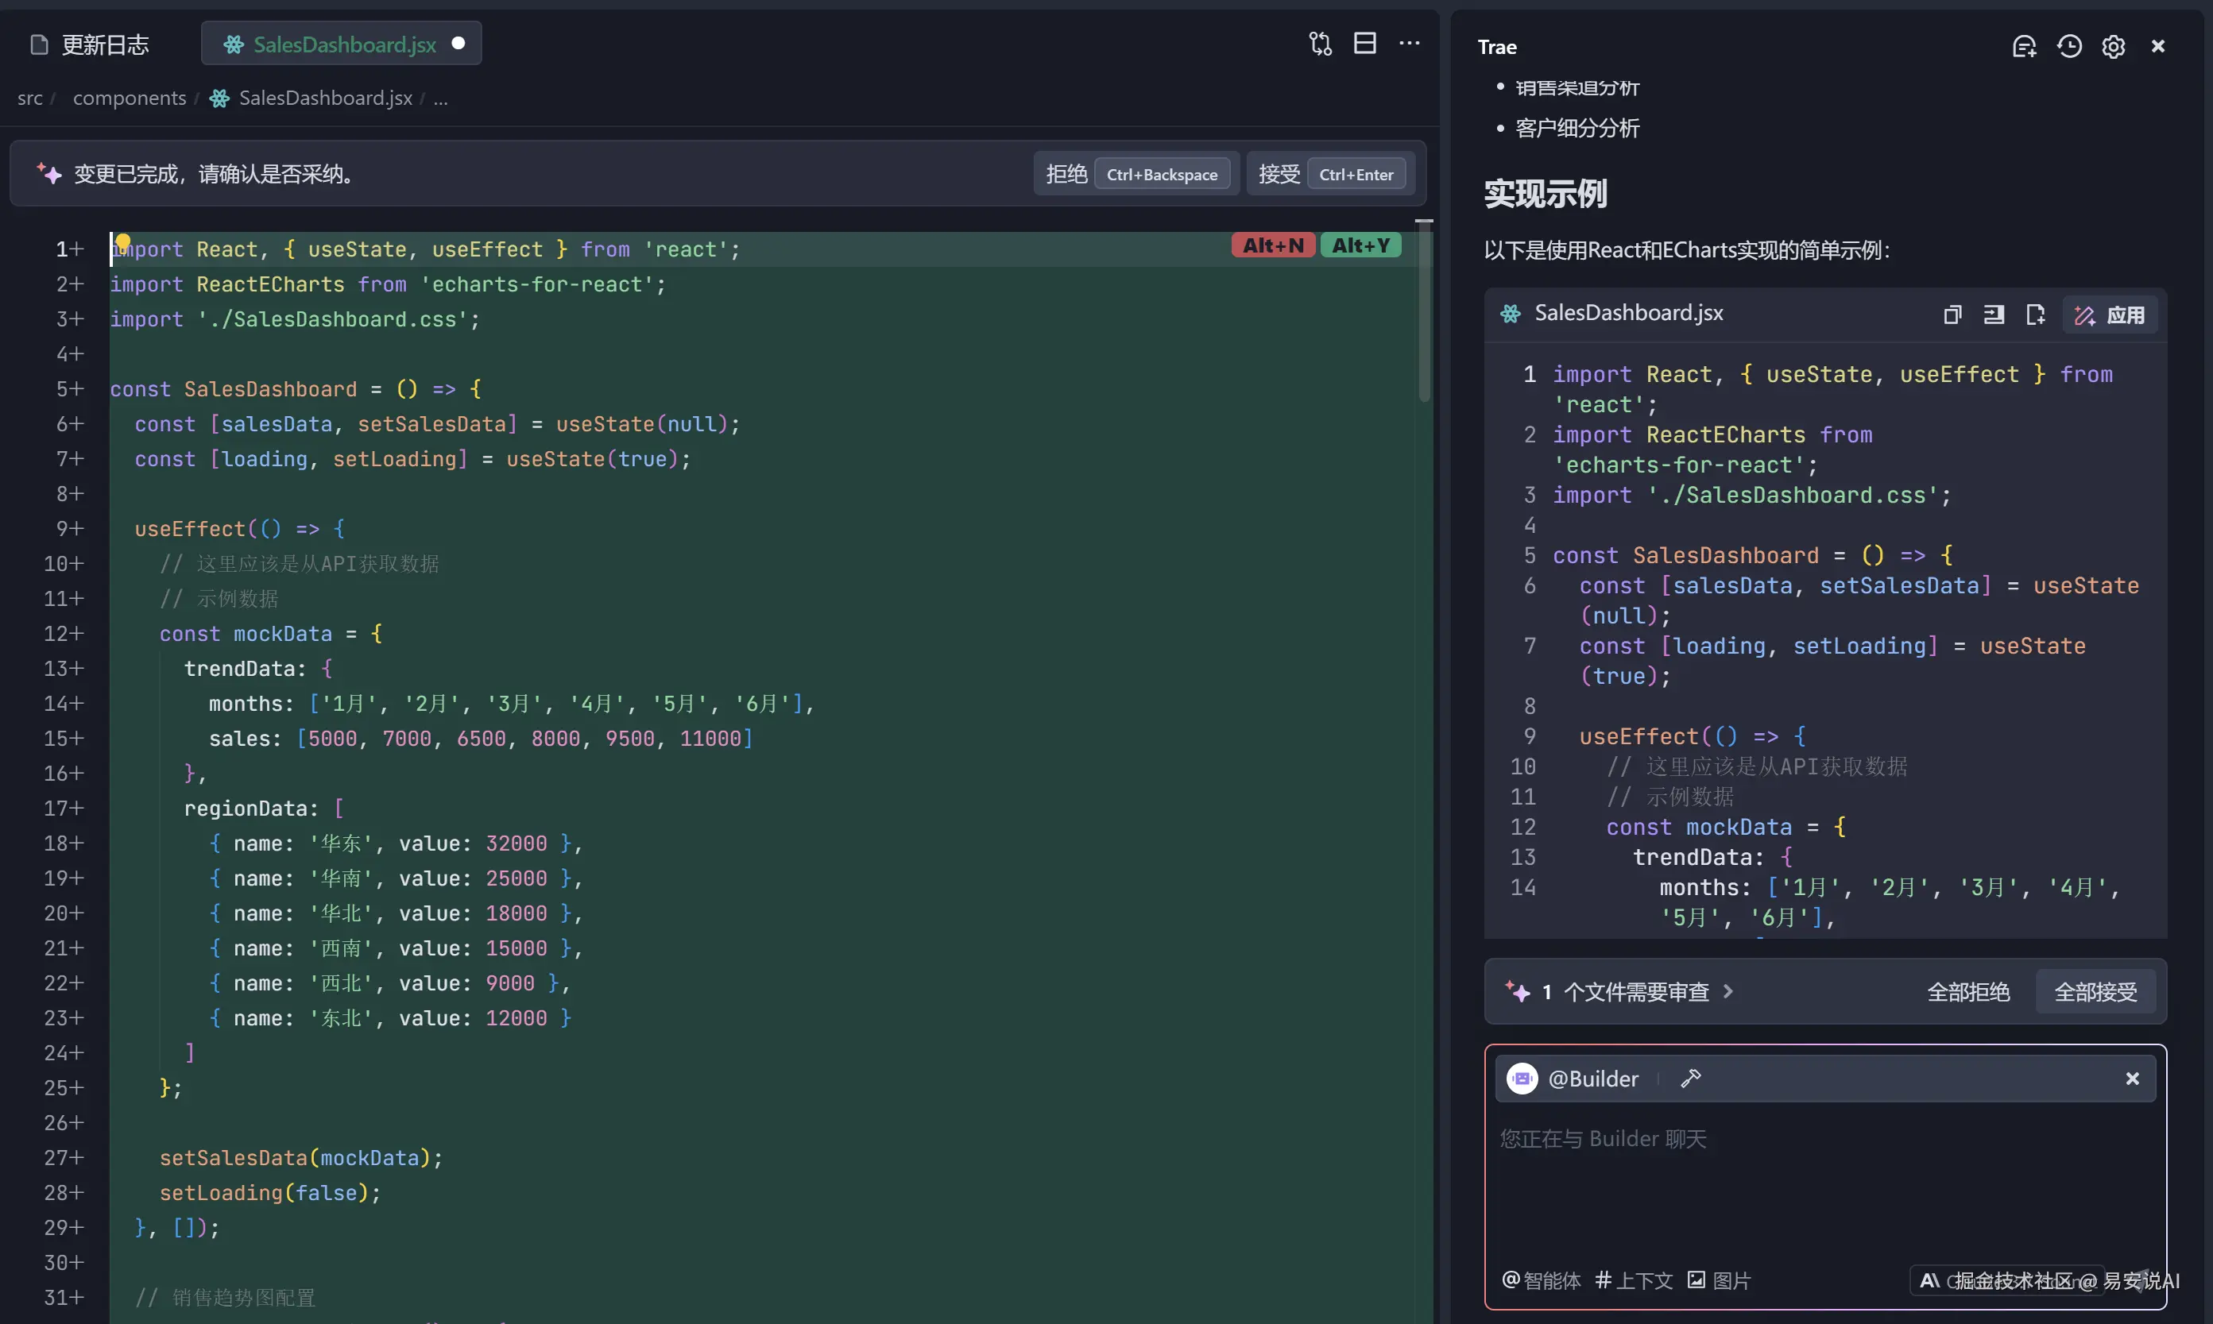Expand the files needing review list
The image size is (2213, 1324).
click(1637, 991)
